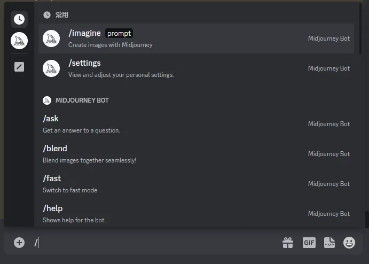
Task: Choose the /blend command
Action: point(196,154)
